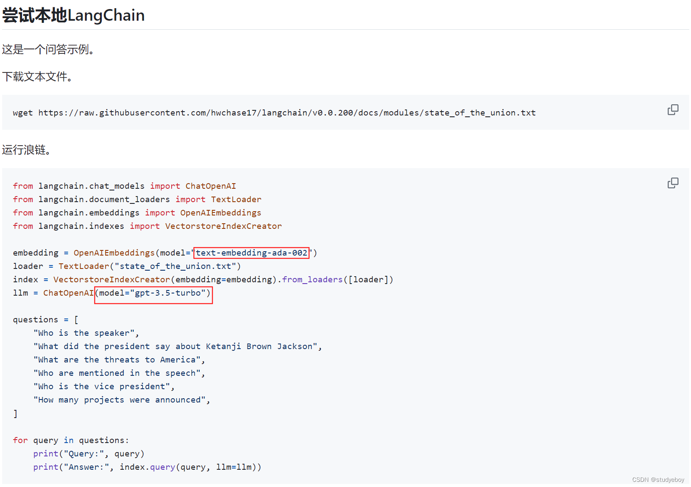Click the wget download URL
The height and width of the screenshot is (487, 691).
[x=287, y=113]
